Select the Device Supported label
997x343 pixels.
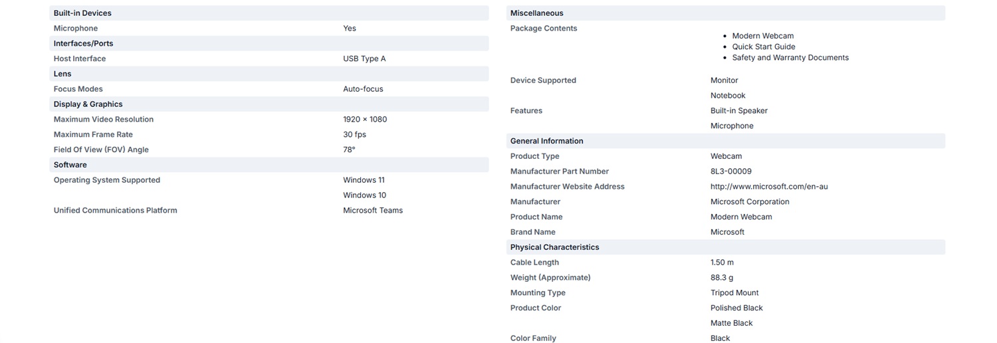(543, 80)
